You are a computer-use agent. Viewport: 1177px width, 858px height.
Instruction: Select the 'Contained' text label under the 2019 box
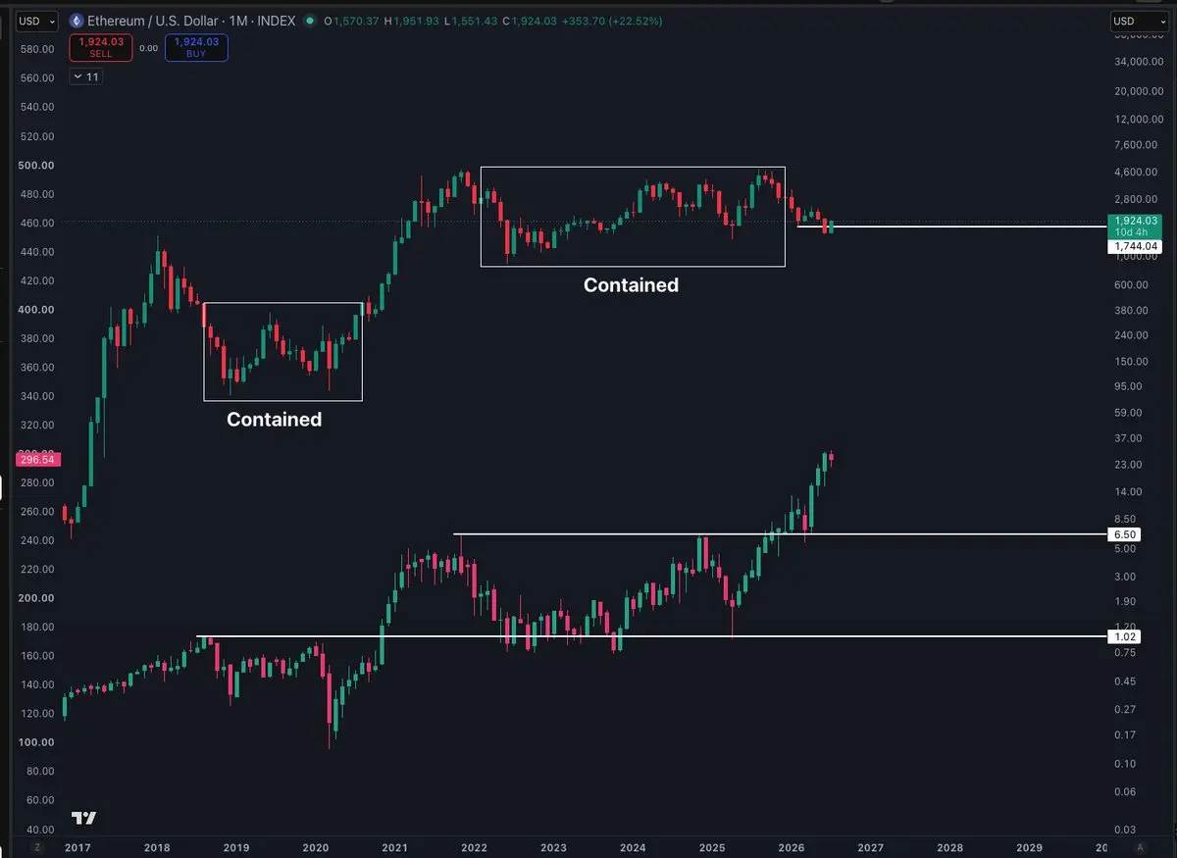274,420
